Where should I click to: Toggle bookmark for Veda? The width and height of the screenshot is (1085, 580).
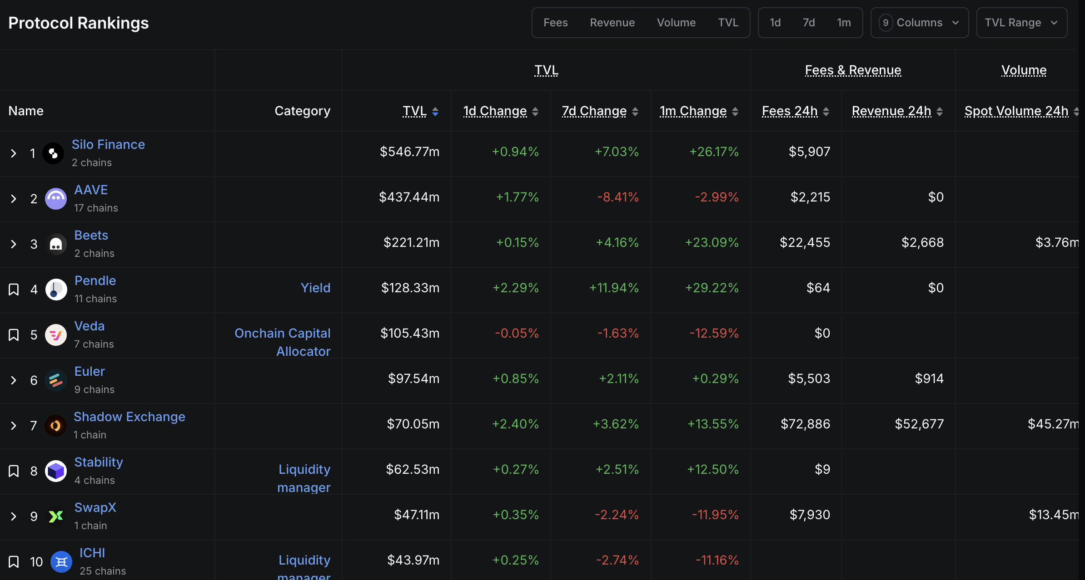coord(14,335)
